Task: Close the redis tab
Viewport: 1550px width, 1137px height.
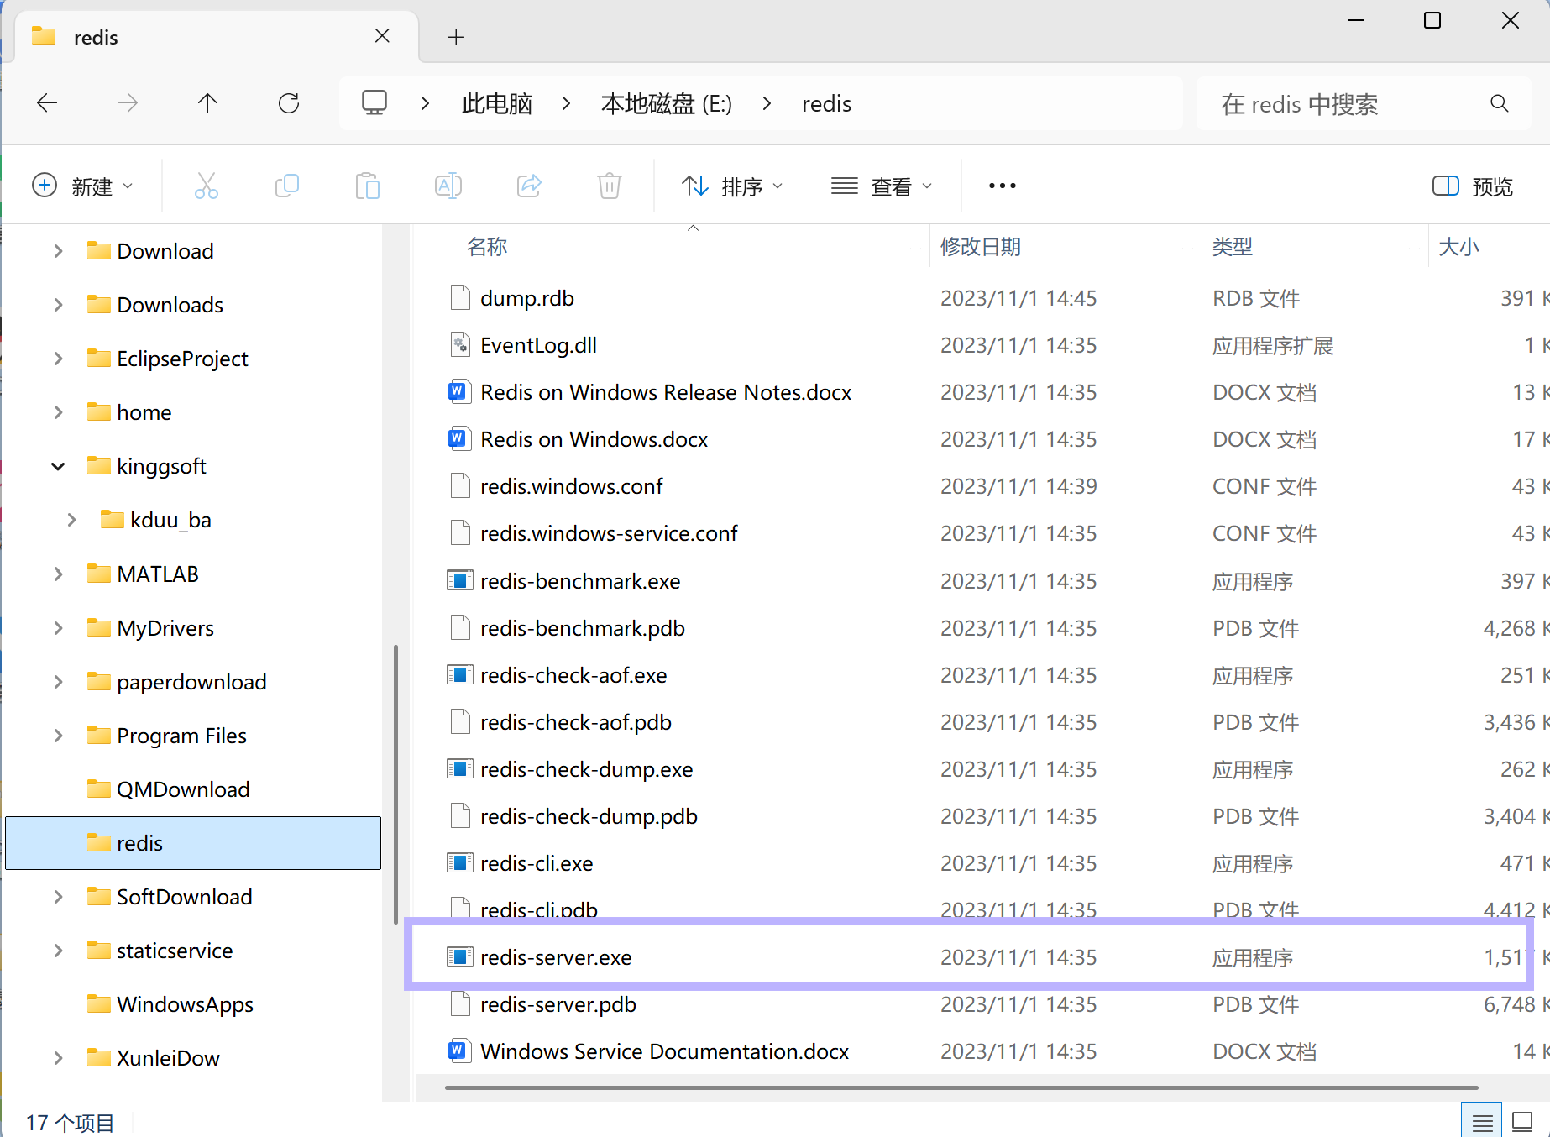Action: point(382,36)
